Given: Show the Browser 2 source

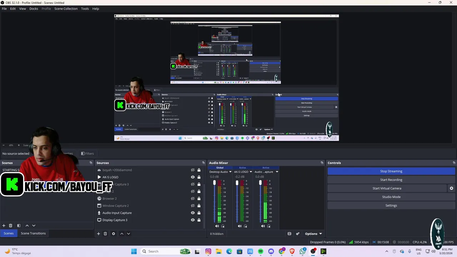Looking at the screenshot, I should 193,198.
